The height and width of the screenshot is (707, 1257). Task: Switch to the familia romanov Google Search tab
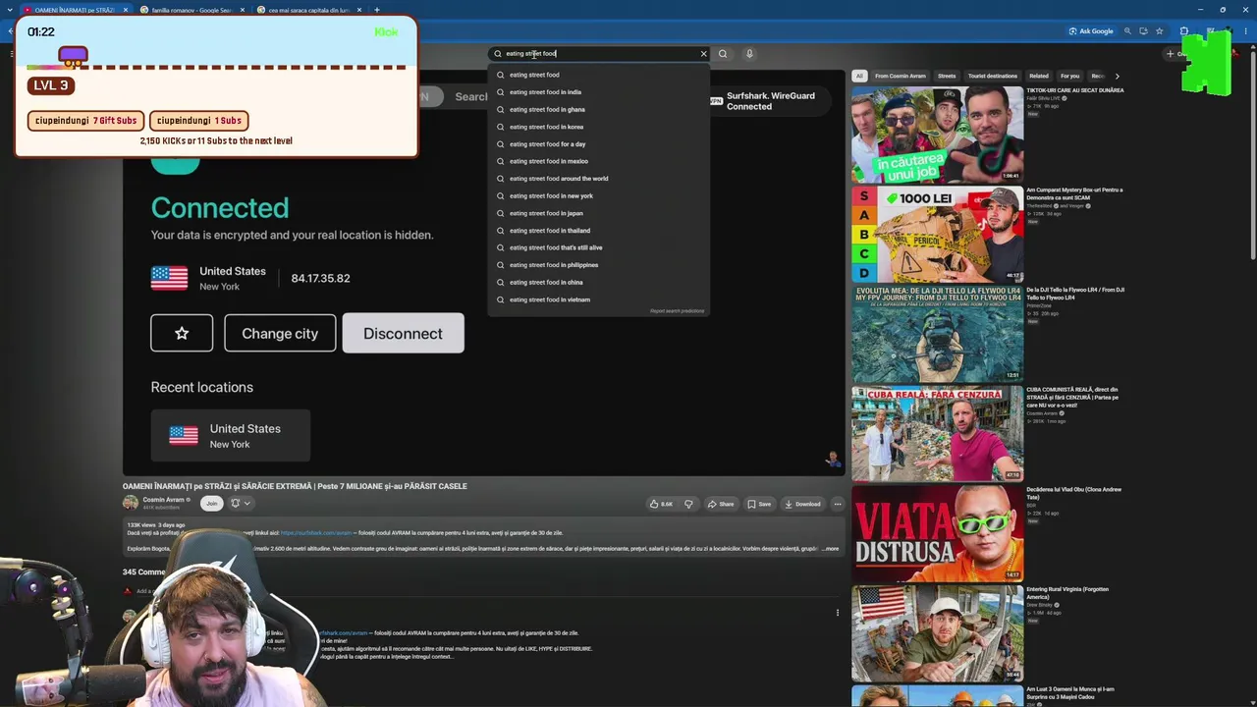point(192,10)
